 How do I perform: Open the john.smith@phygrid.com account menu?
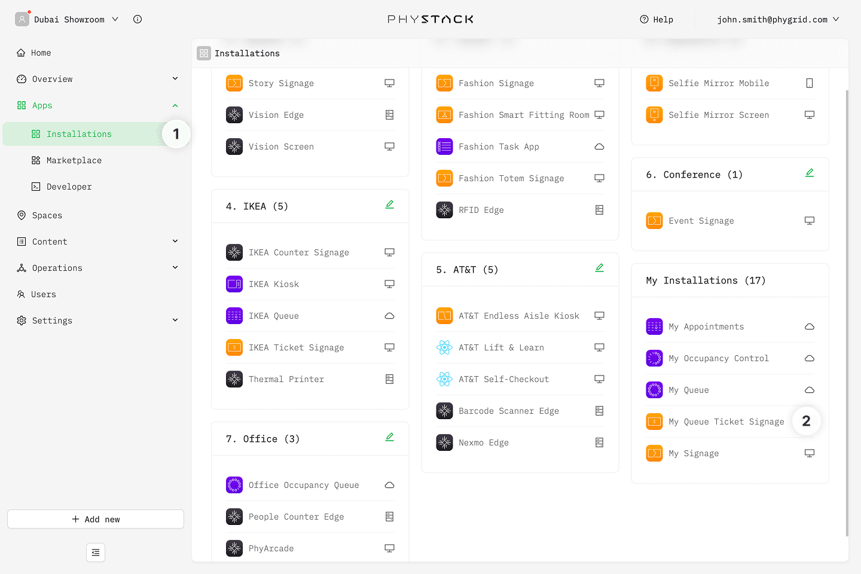tap(777, 19)
